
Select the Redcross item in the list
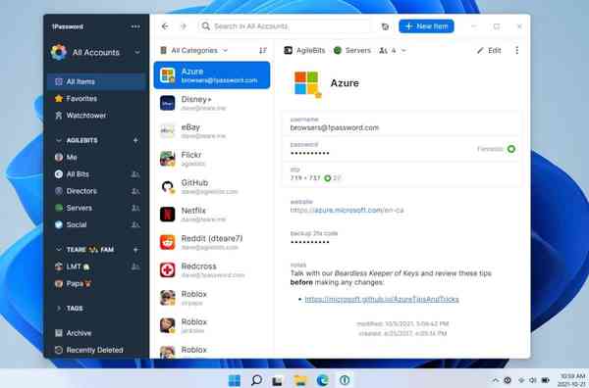(212, 269)
